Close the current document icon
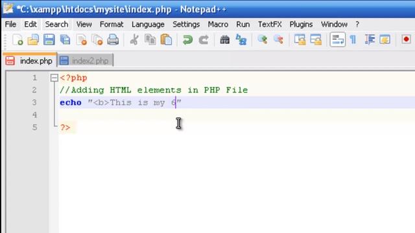 (x=82, y=40)
